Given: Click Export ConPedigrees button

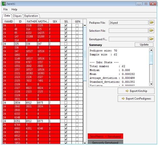Looking at the screenshot, I should 136,99.
